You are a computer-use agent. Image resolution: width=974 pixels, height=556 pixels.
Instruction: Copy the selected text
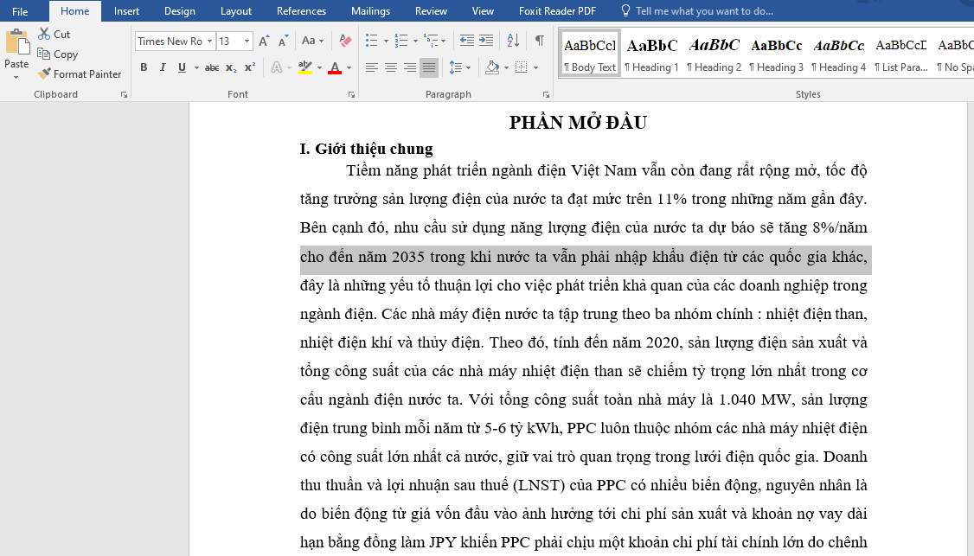(x=58, y=54)
